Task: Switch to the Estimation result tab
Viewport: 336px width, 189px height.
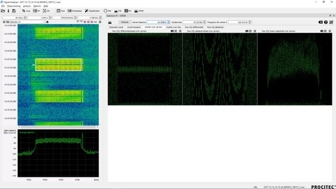Action: (116, 27)
